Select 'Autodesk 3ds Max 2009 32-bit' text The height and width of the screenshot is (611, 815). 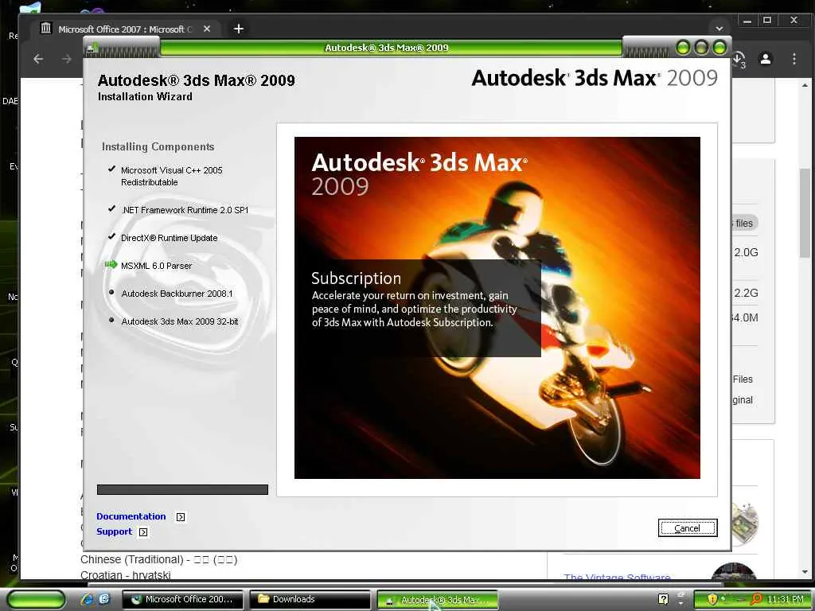(179, 321)
